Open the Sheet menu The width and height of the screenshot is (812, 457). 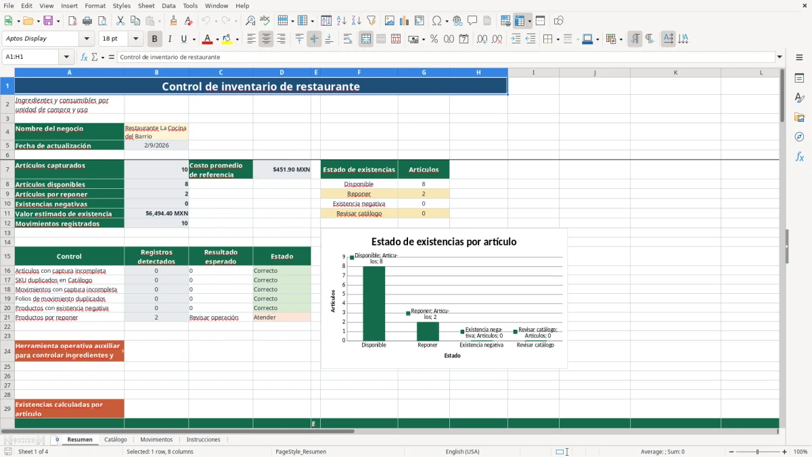coord(146,5)
